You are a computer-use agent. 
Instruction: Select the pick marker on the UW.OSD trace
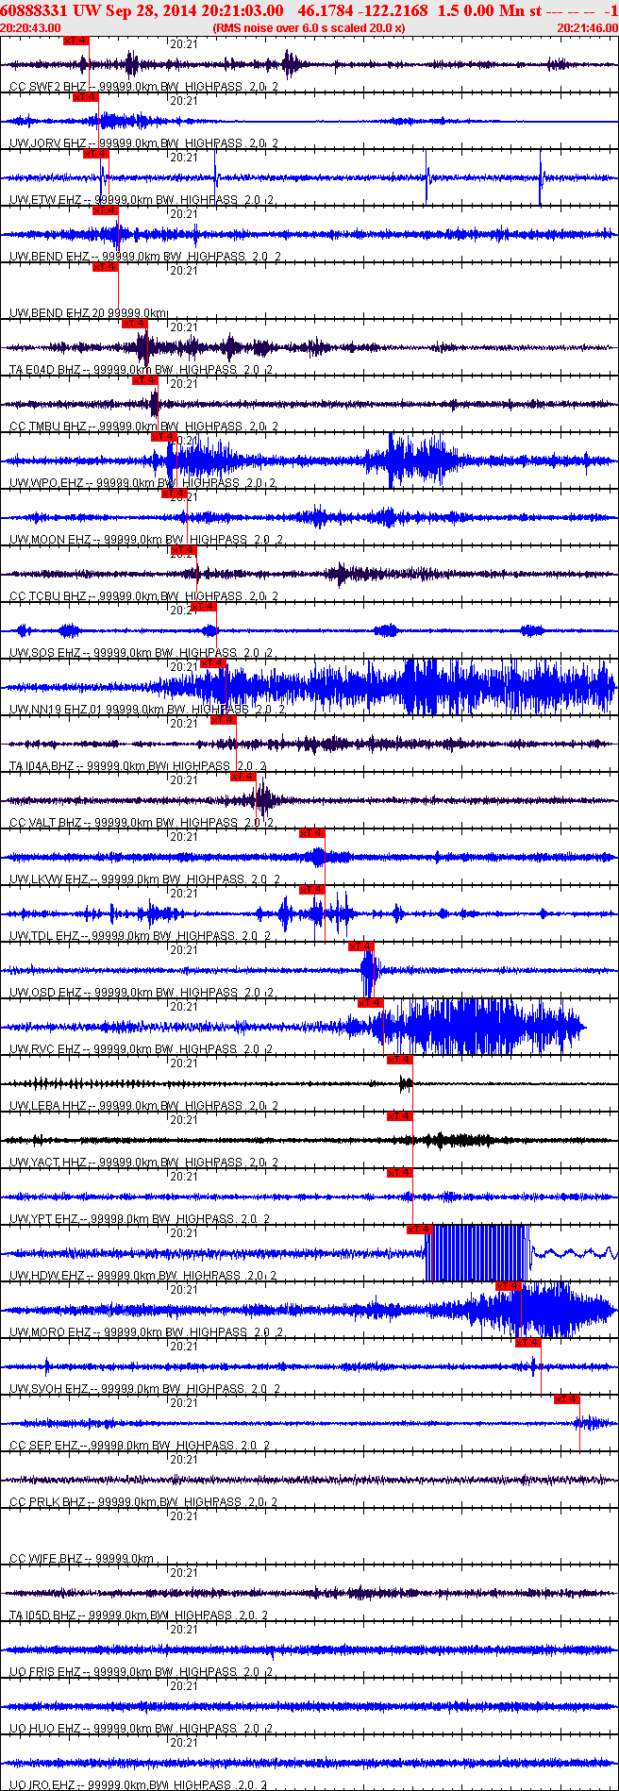pyautogui.click(x=361, y=946)
